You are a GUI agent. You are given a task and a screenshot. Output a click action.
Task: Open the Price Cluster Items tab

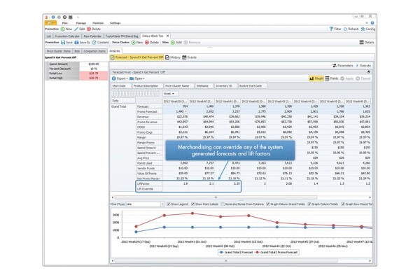point(59,51)
